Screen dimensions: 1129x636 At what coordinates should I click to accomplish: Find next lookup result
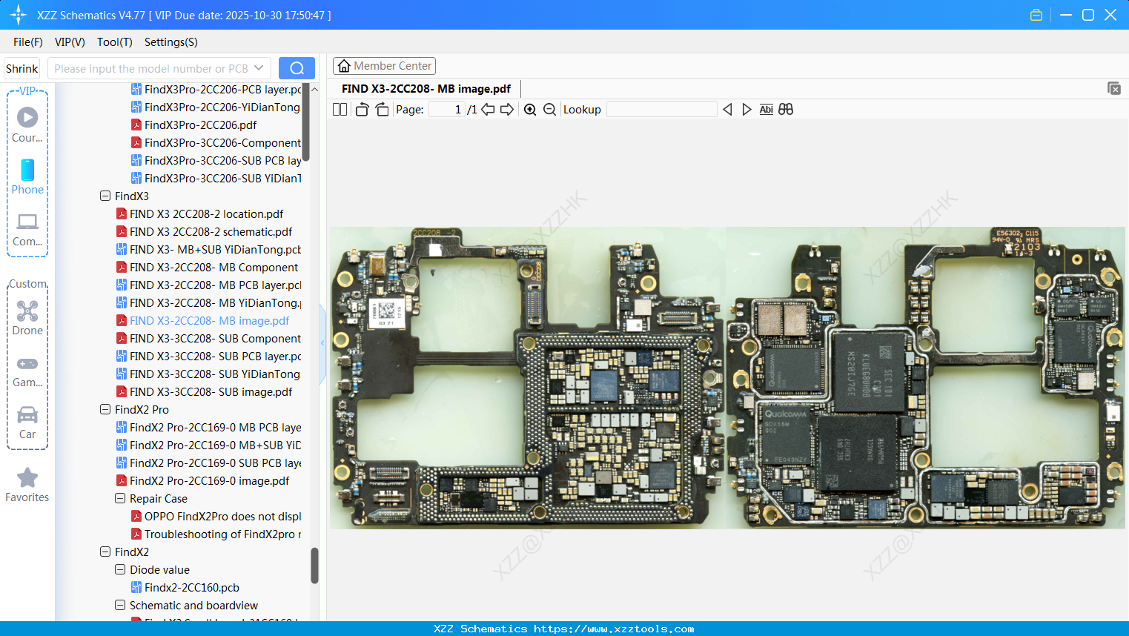[746, 110]
